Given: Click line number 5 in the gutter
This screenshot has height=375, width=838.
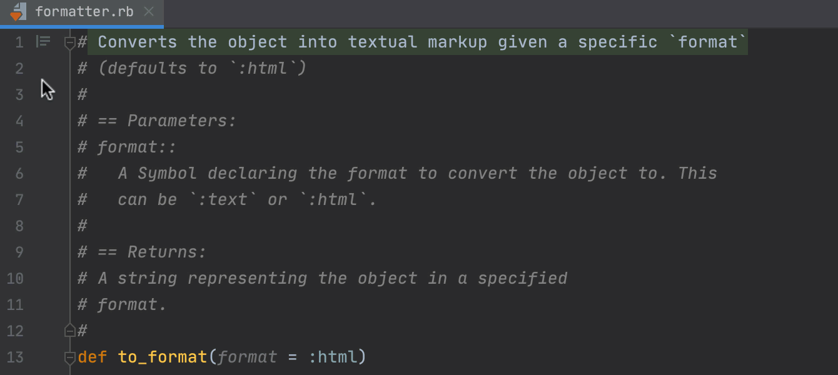Looking at the screenshot, I should tap(19, 147).
